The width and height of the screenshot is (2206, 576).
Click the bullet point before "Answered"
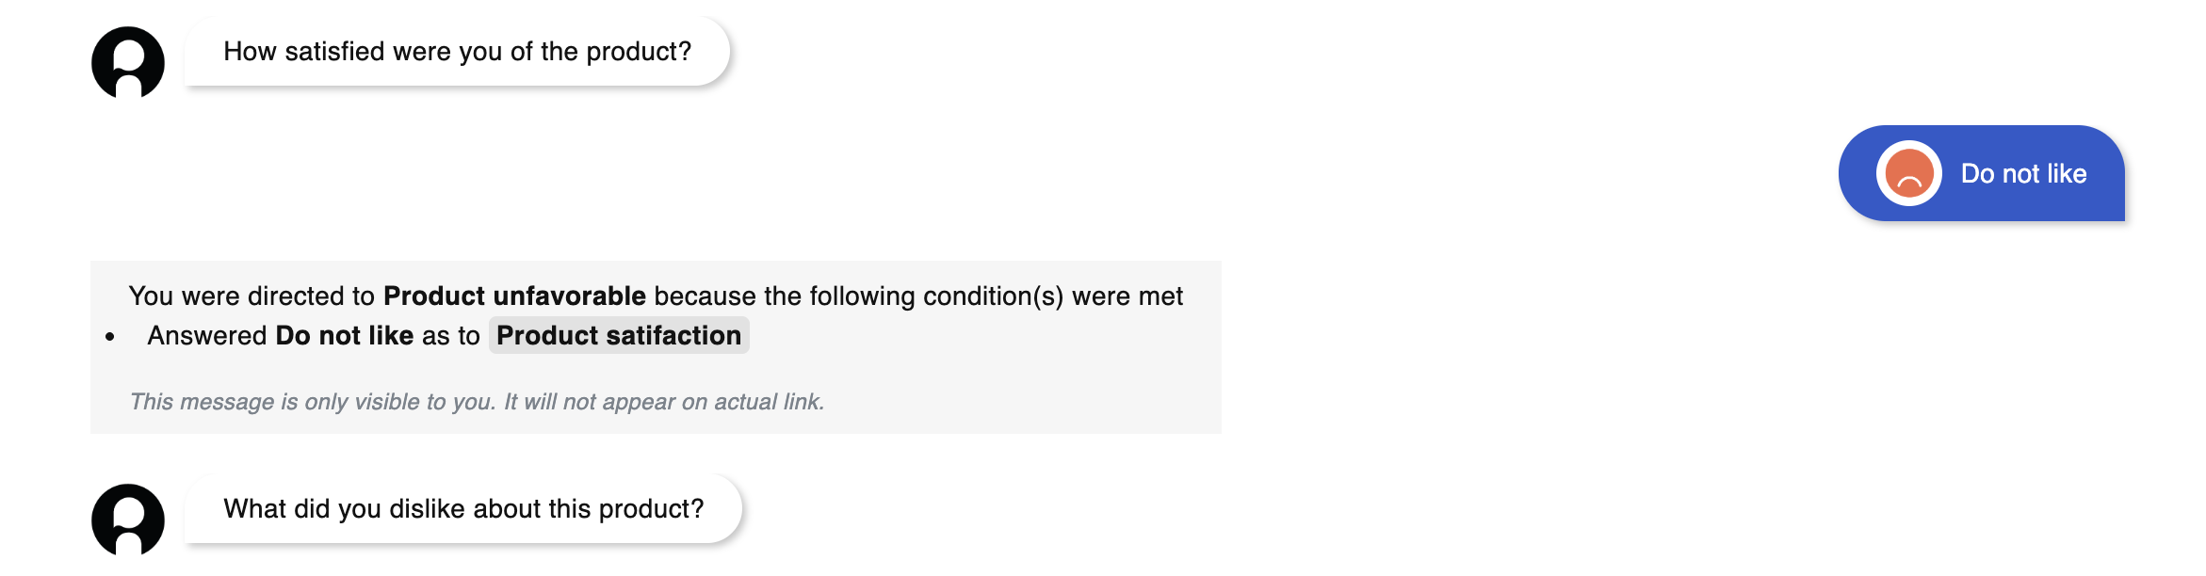tap(110, 336)
